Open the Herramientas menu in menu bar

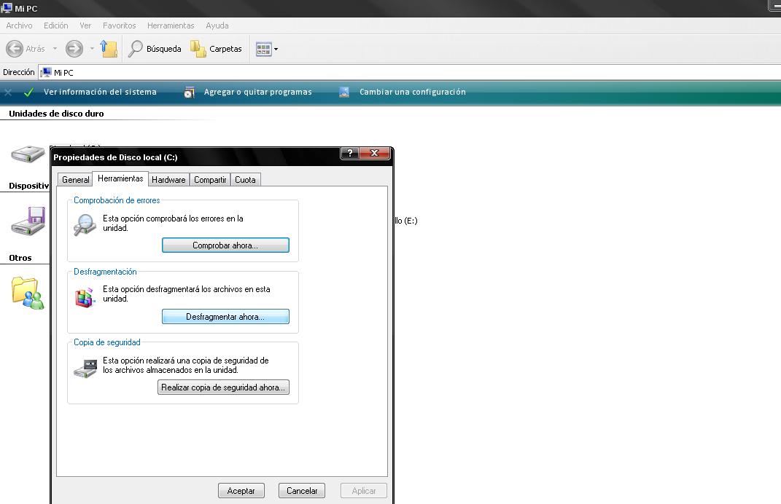[170, 25]
